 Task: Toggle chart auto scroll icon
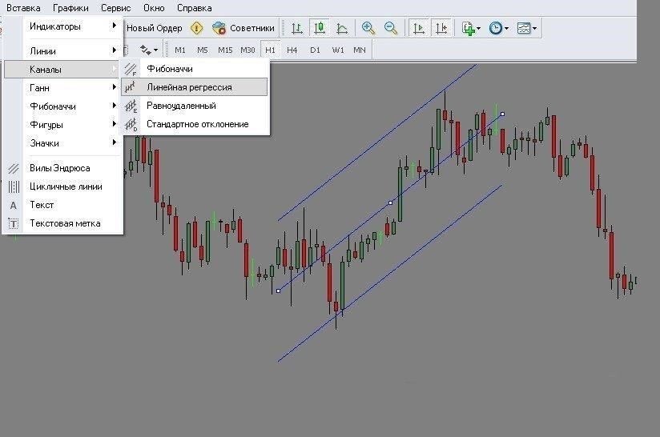[x=418, y=28]
